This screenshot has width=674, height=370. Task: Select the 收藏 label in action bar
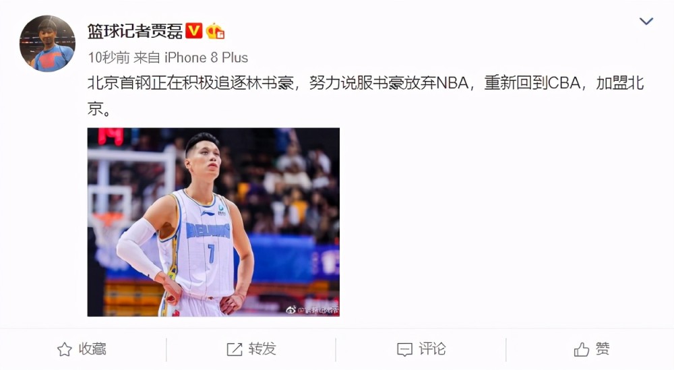[92, 349]
